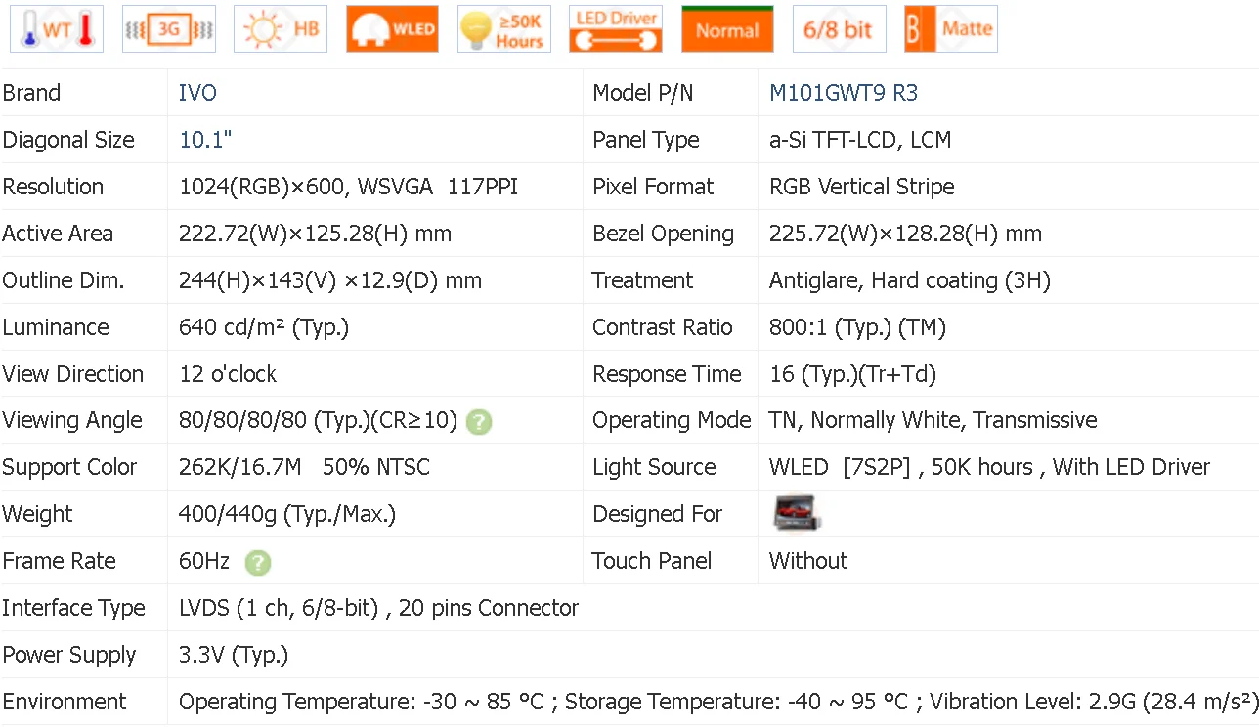
Task: Click the Matte surface icon
Action: [951, 29]
